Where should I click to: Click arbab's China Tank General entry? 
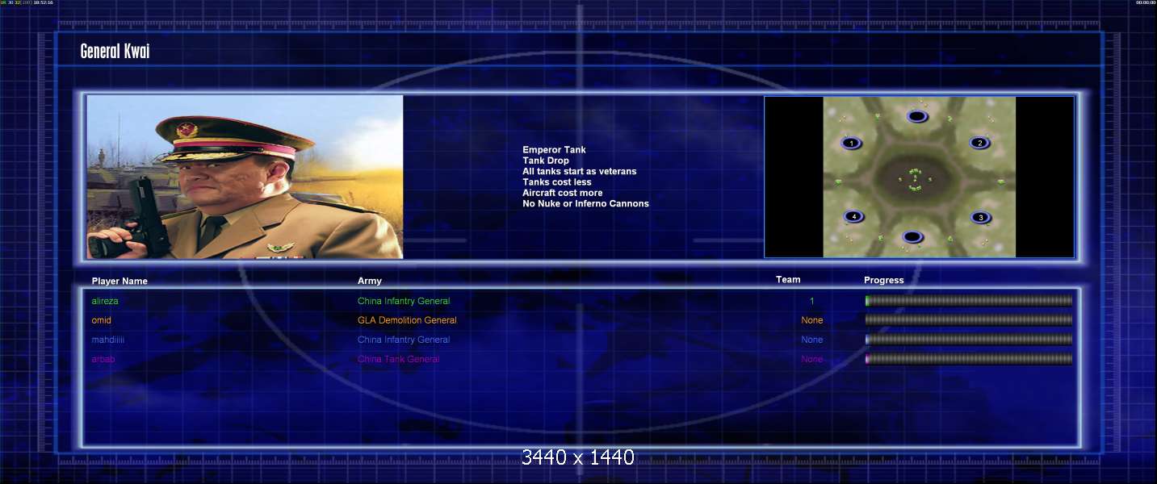[398, 359]
